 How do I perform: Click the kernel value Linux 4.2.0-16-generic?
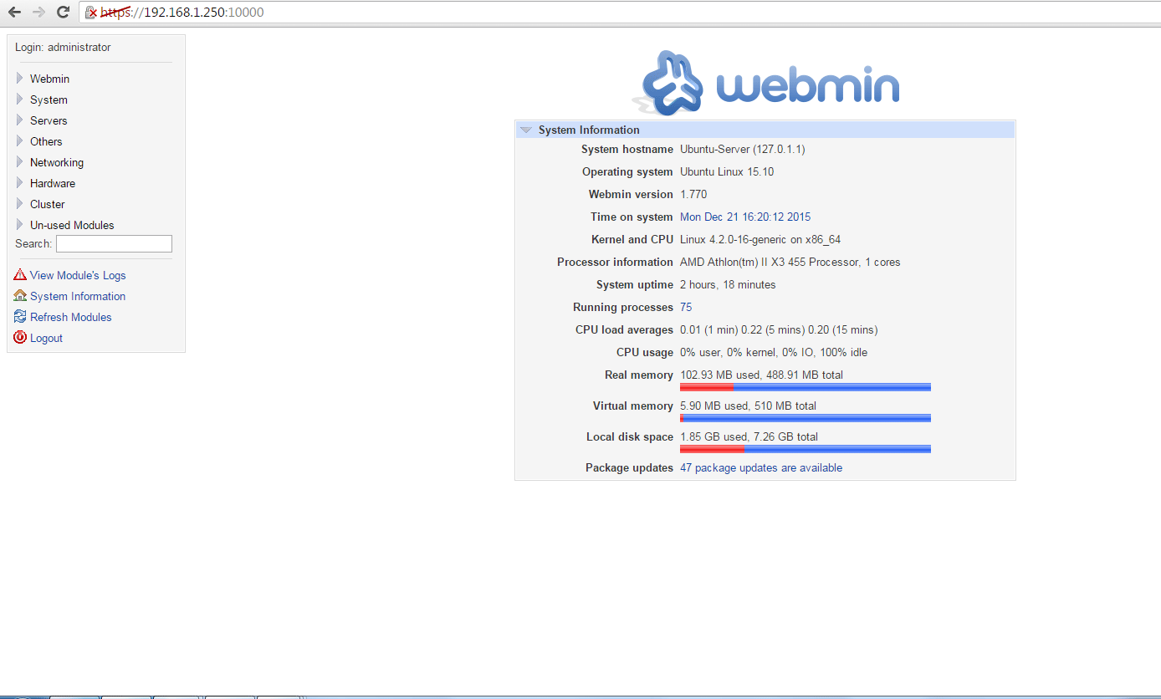(x=760, y=239)
